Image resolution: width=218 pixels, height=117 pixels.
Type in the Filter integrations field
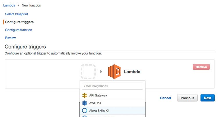112,86
